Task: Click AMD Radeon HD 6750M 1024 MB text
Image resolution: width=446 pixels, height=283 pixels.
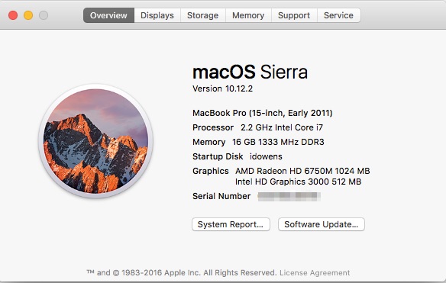Action: click(x=302, y=171)
